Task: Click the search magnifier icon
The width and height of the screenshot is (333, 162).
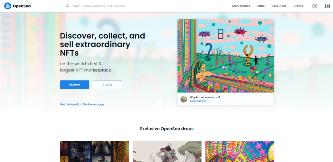Action: pyautogui.click(x=68, y=6)
